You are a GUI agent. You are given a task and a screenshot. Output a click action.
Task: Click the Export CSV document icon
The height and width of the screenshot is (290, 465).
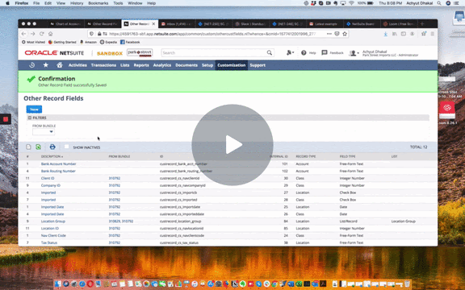(28, 147)
